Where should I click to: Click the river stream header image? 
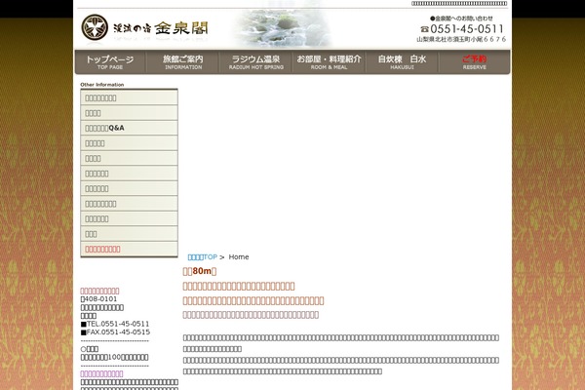(282, 28)
